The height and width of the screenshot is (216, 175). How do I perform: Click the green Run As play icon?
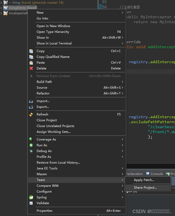[x=31, y=145]
